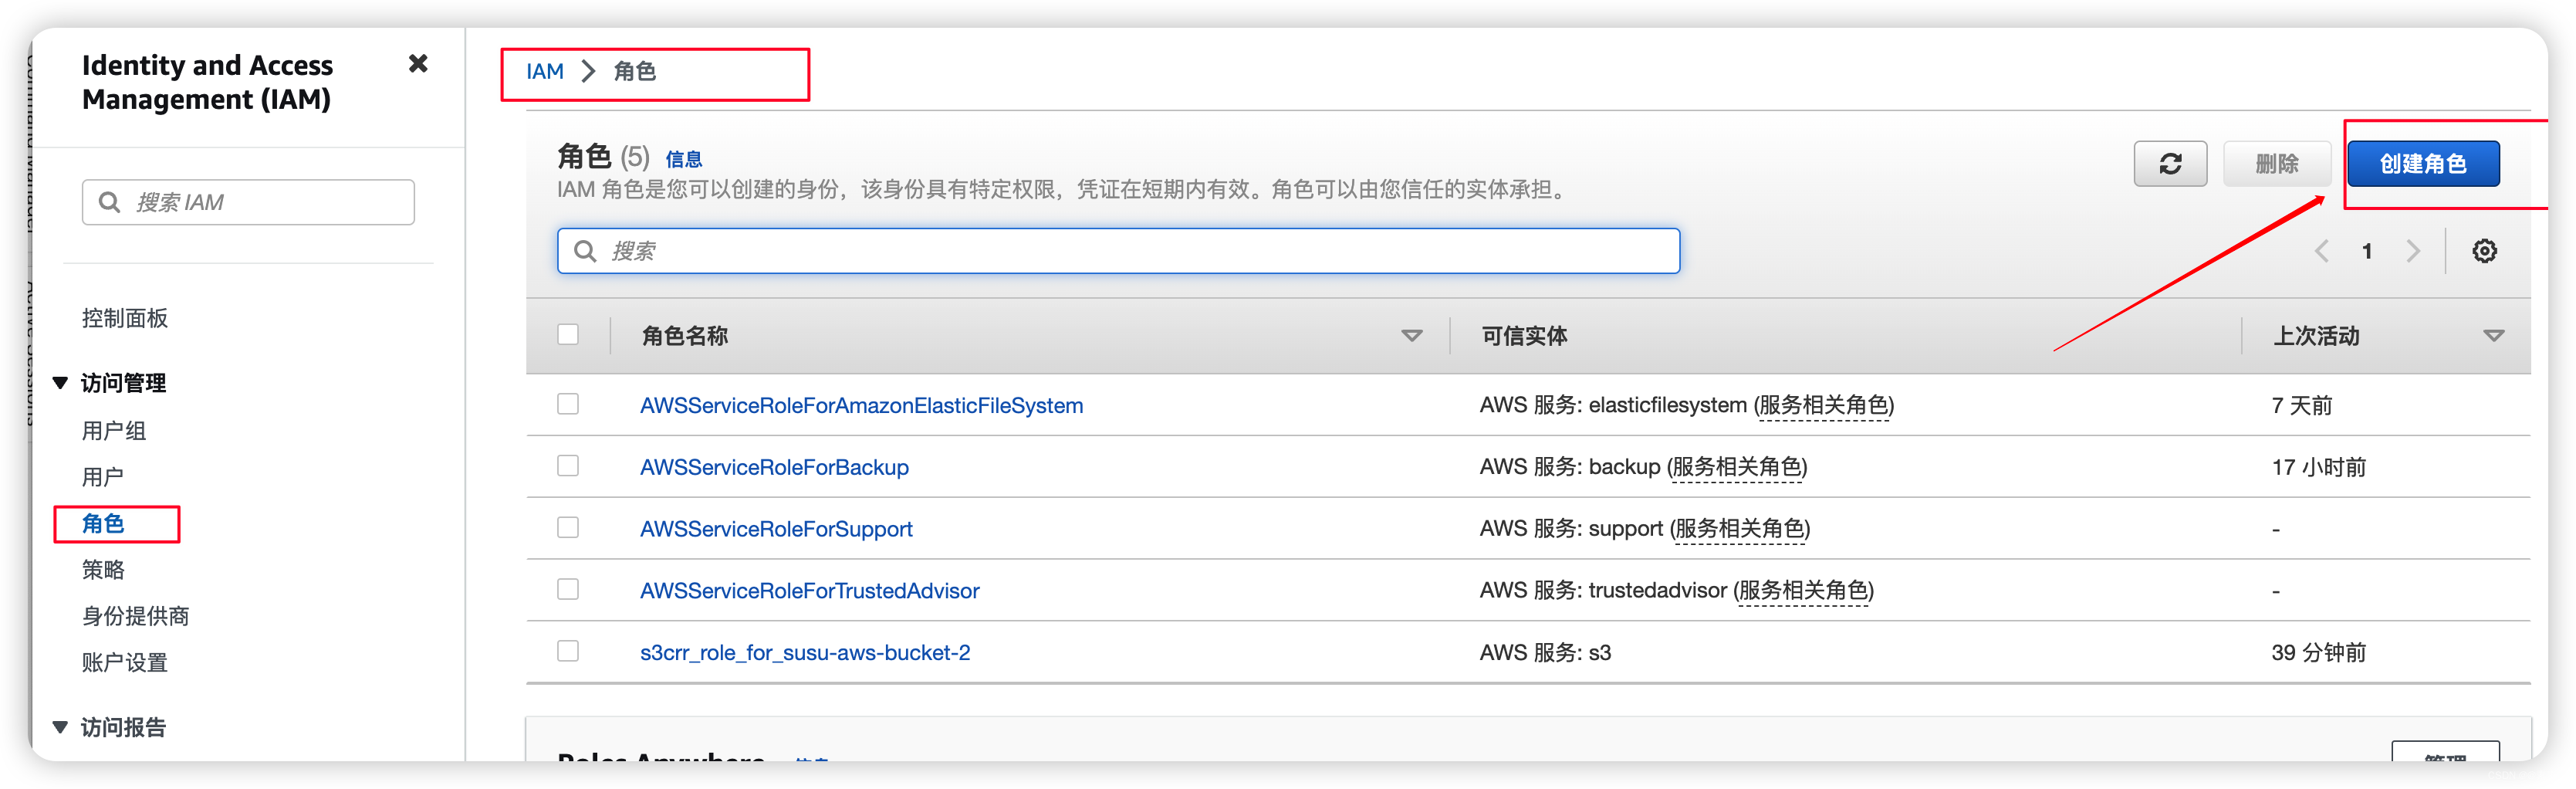Click the roles 搜索 filter field

1118,251
